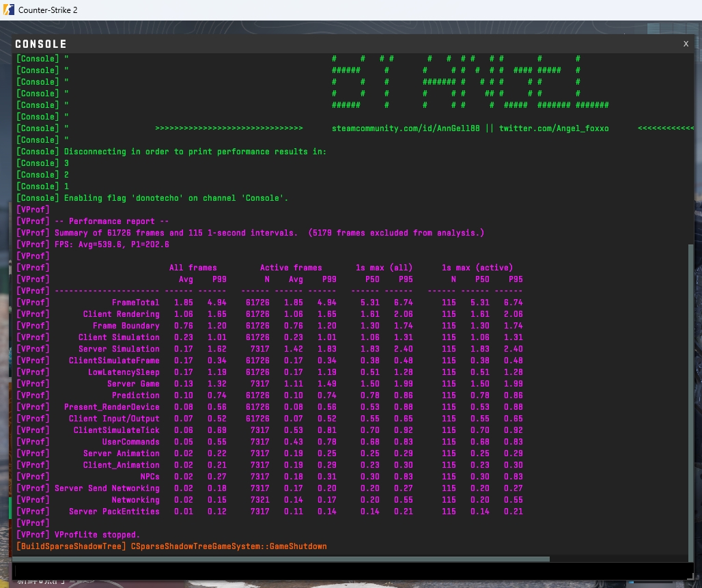Click the Counter-Strike 2 title bar icon
The height and width of the screenshot is (588, 702).
tap(8, 10)
